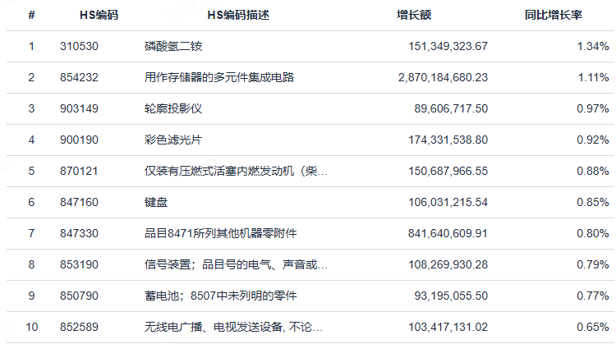The width and height of the screenshot is (616, 344).
Task: Click growth amount 103,417,131.02
Action: coord(448,327)
